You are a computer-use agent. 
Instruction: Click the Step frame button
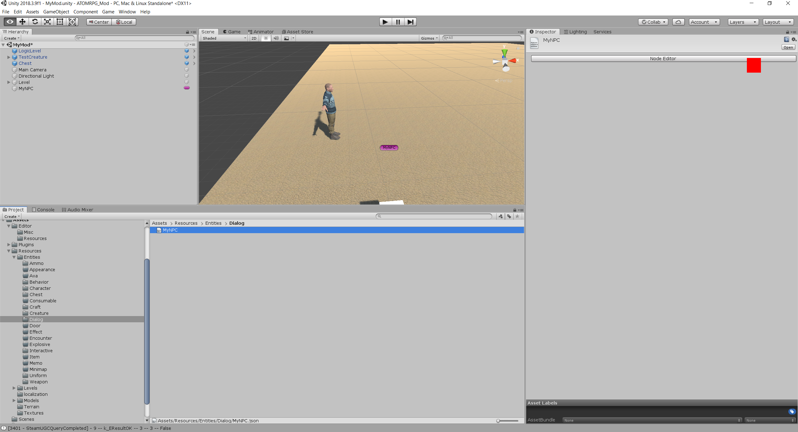tap(411, 22)
